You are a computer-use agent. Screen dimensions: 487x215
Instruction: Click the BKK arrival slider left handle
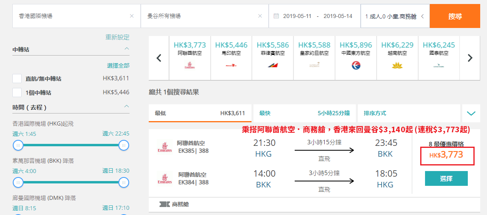(x=18, y=183)
